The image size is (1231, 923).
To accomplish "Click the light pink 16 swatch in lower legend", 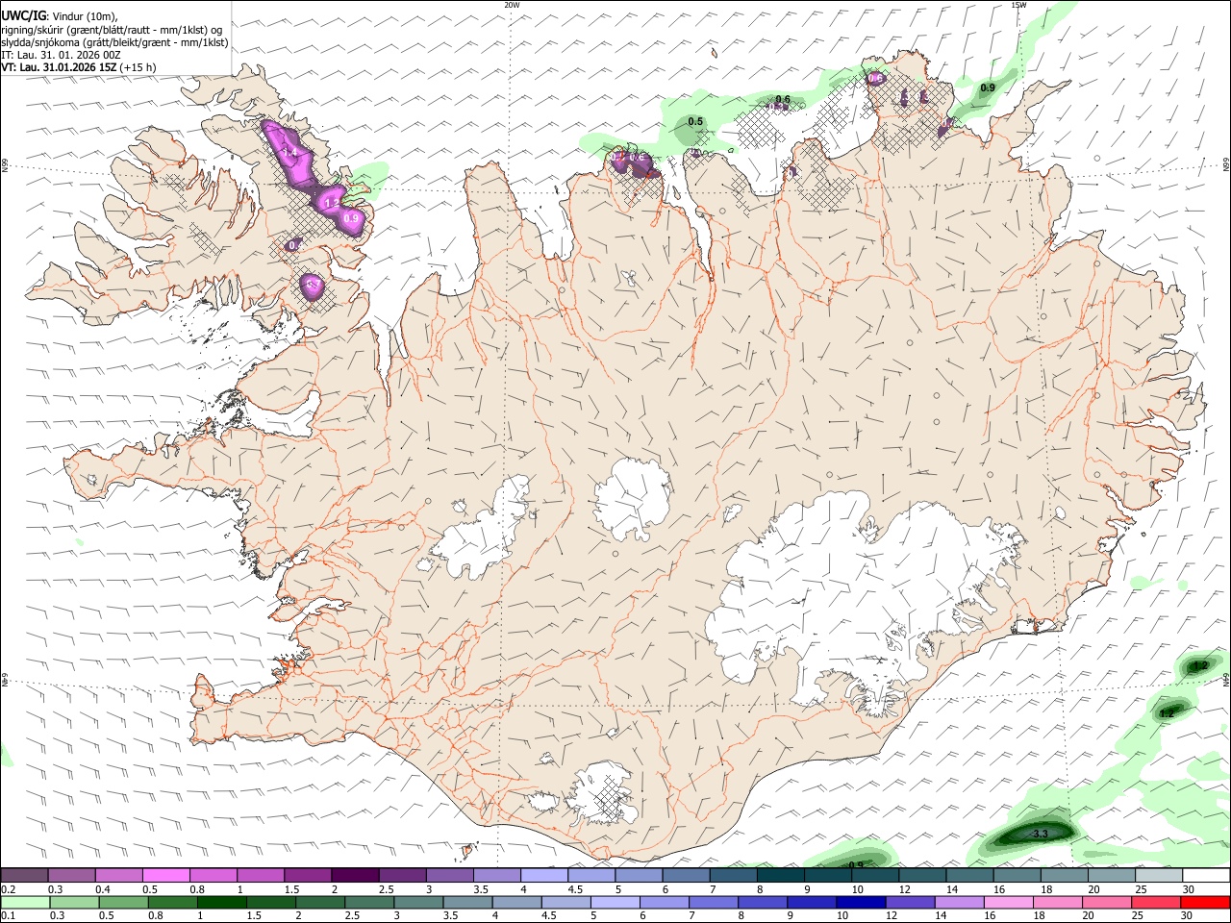I will coord(1009,902).
